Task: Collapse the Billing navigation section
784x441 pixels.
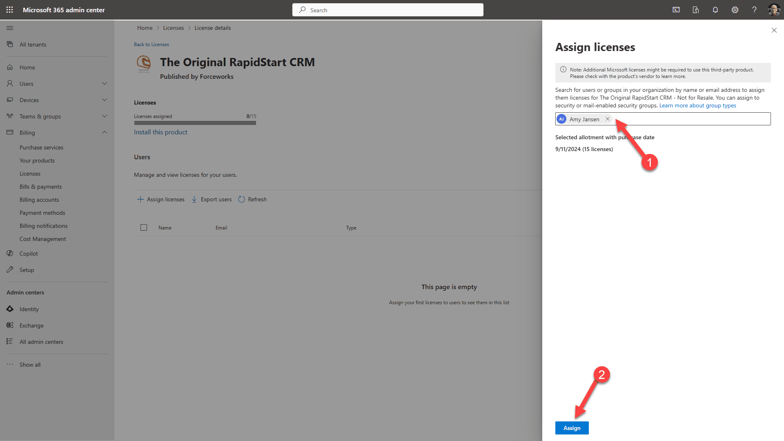Action: [105, 132]
